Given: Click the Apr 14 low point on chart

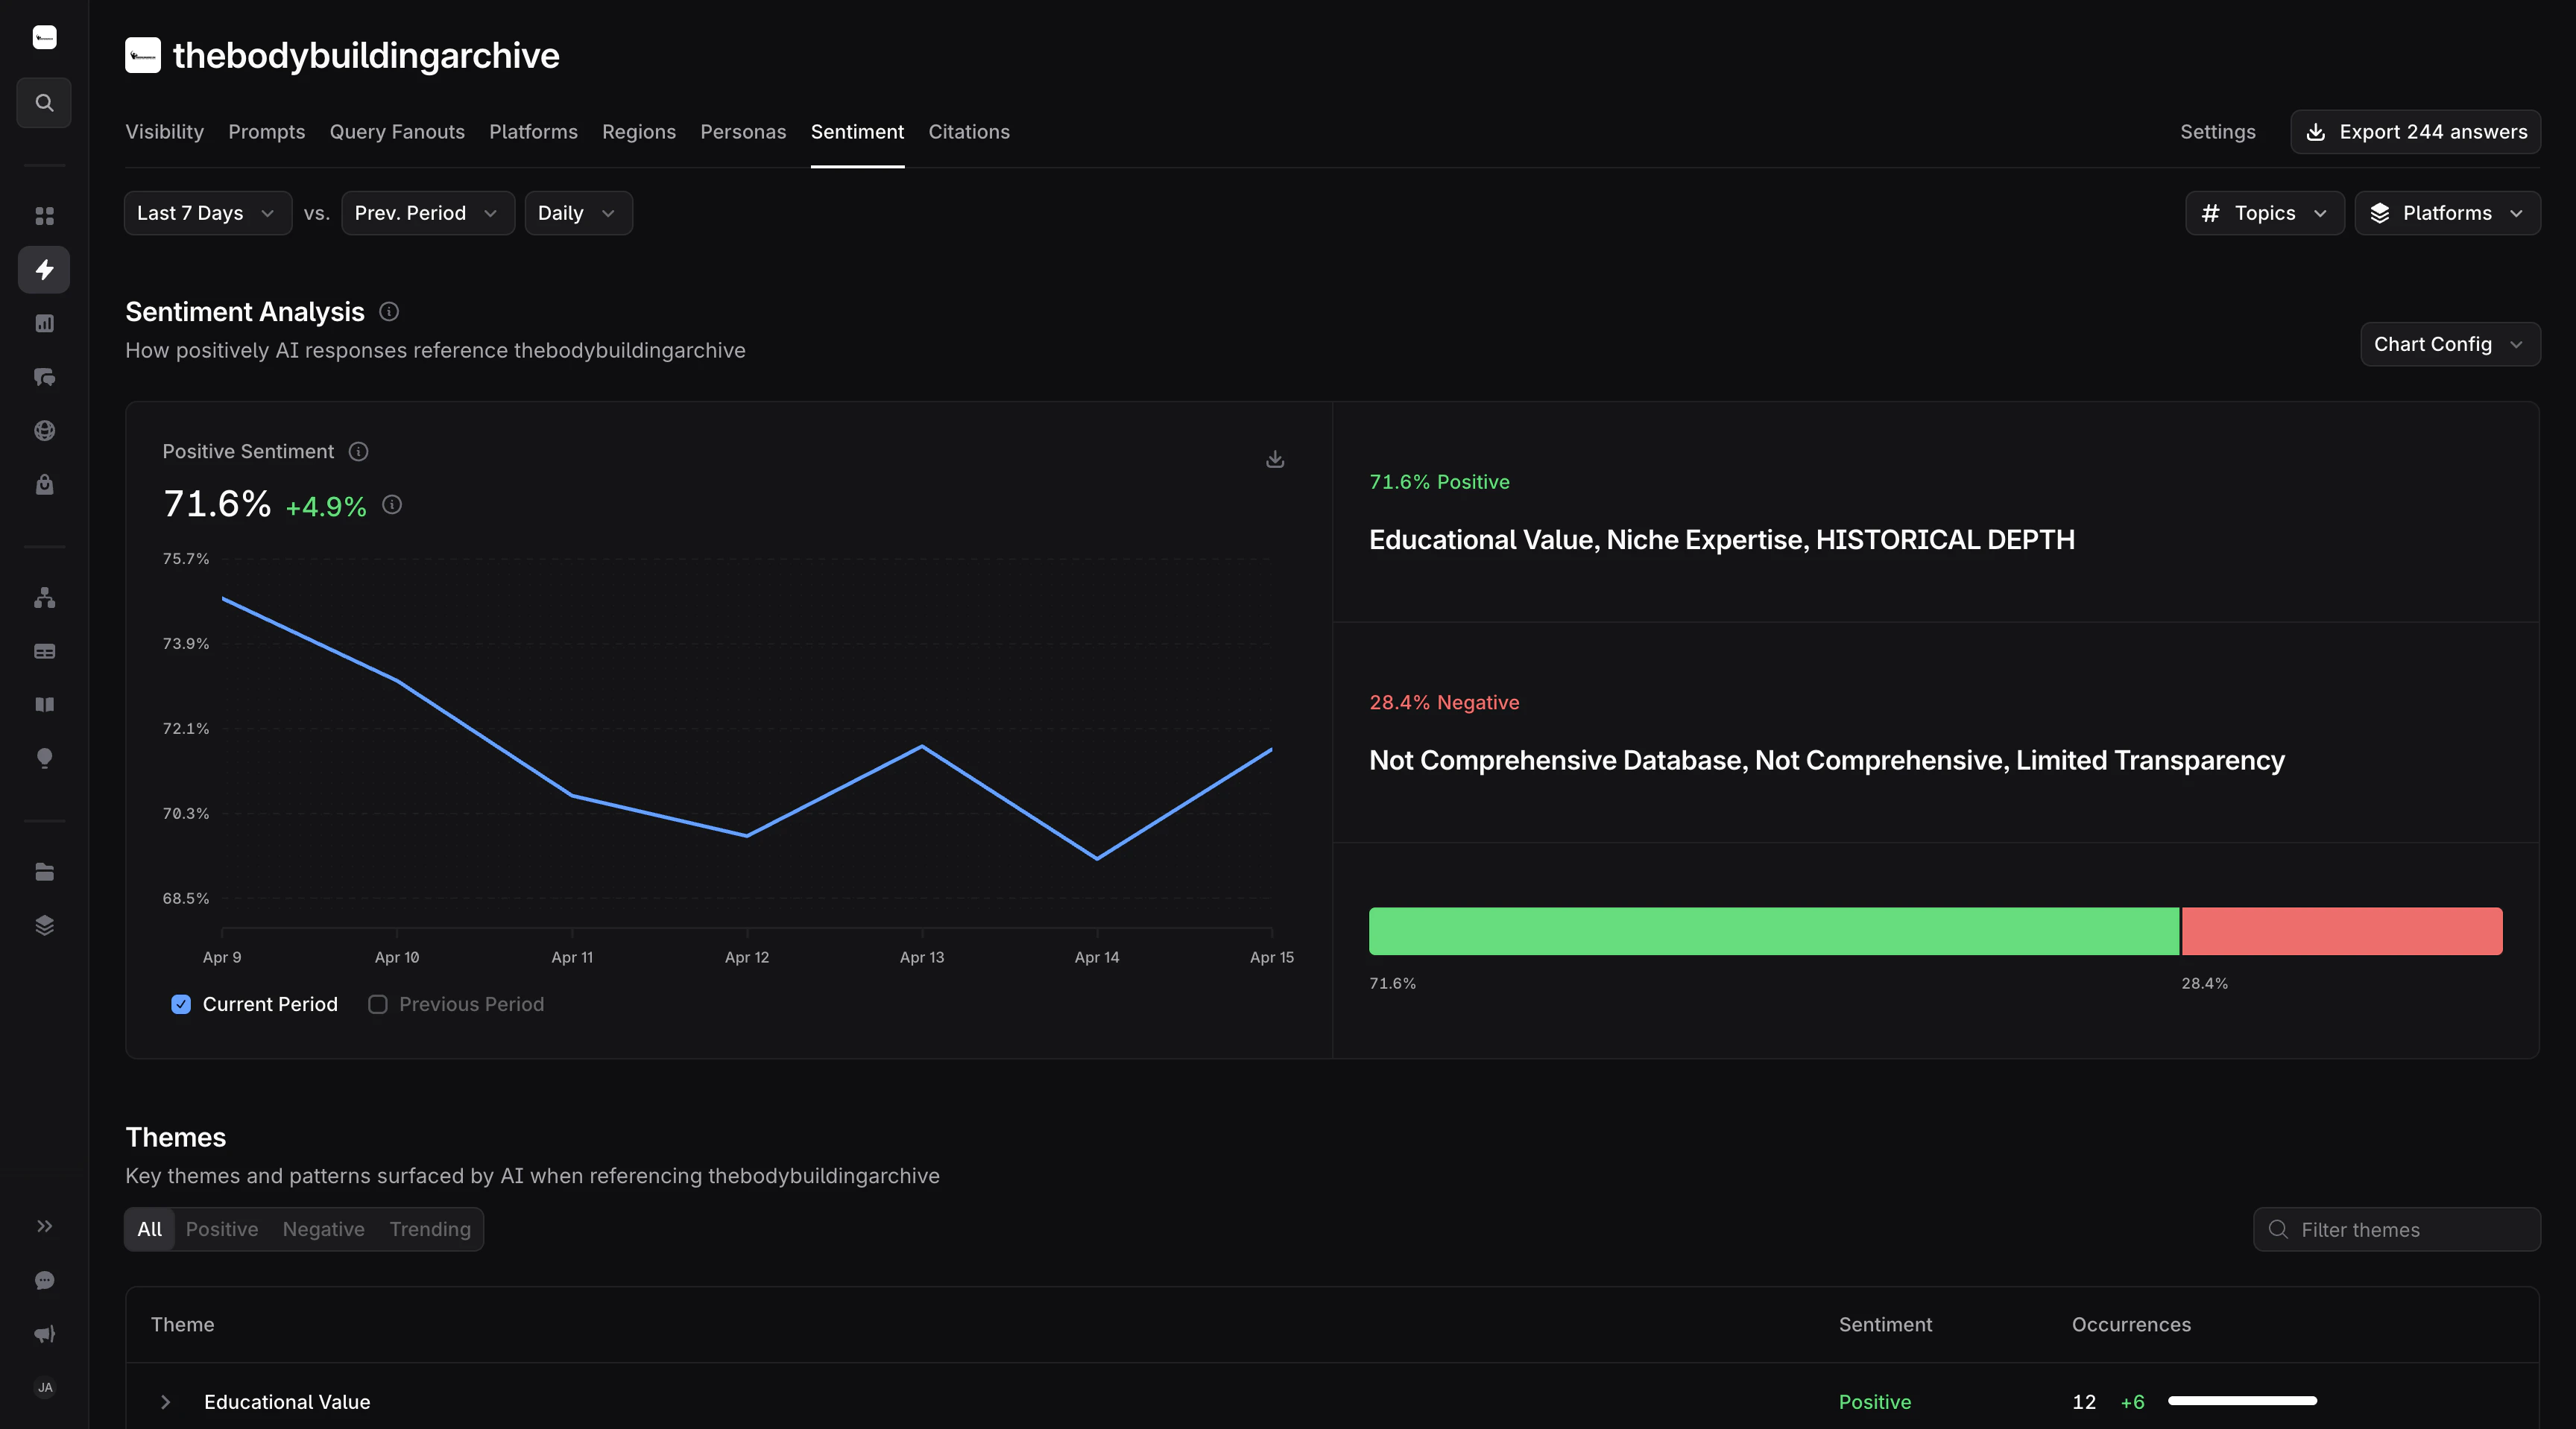Looking at the screenshot, I should [x=1097, y=858].
